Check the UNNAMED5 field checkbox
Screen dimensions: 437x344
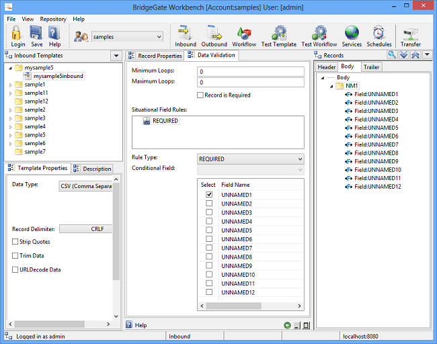[209, 230]
